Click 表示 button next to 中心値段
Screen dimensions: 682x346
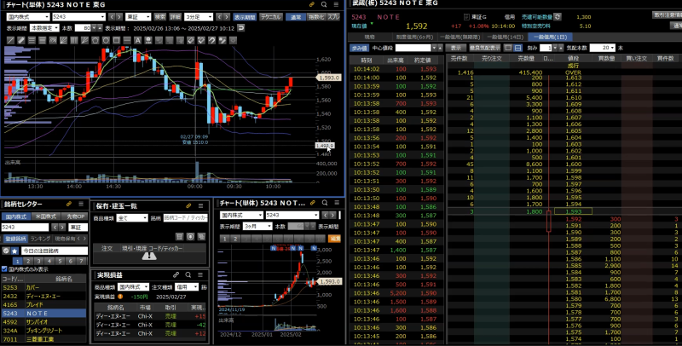point(455,48)
